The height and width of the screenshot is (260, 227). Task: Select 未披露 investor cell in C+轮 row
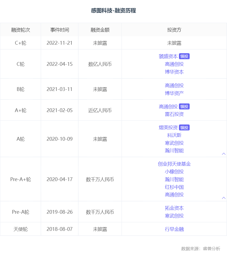pyautogui.click(x=174, y=43)
